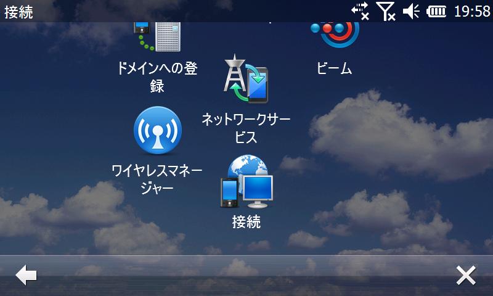
Task: Tap the 接続 title in the top bar
Action: tap(18, 12)
